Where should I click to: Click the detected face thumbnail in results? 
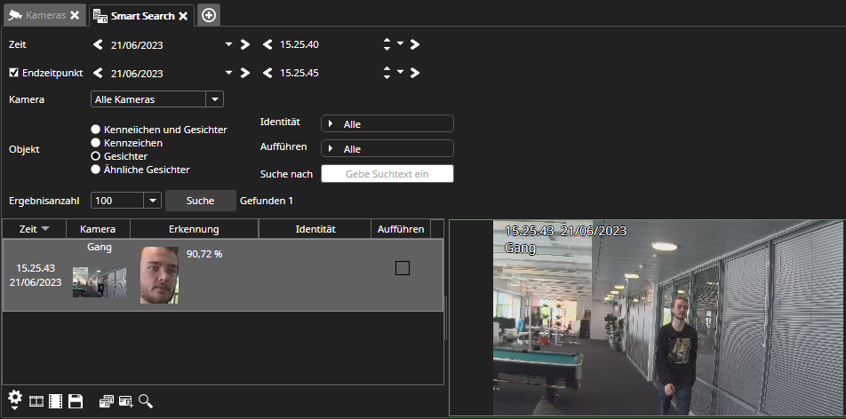[159, 275]
